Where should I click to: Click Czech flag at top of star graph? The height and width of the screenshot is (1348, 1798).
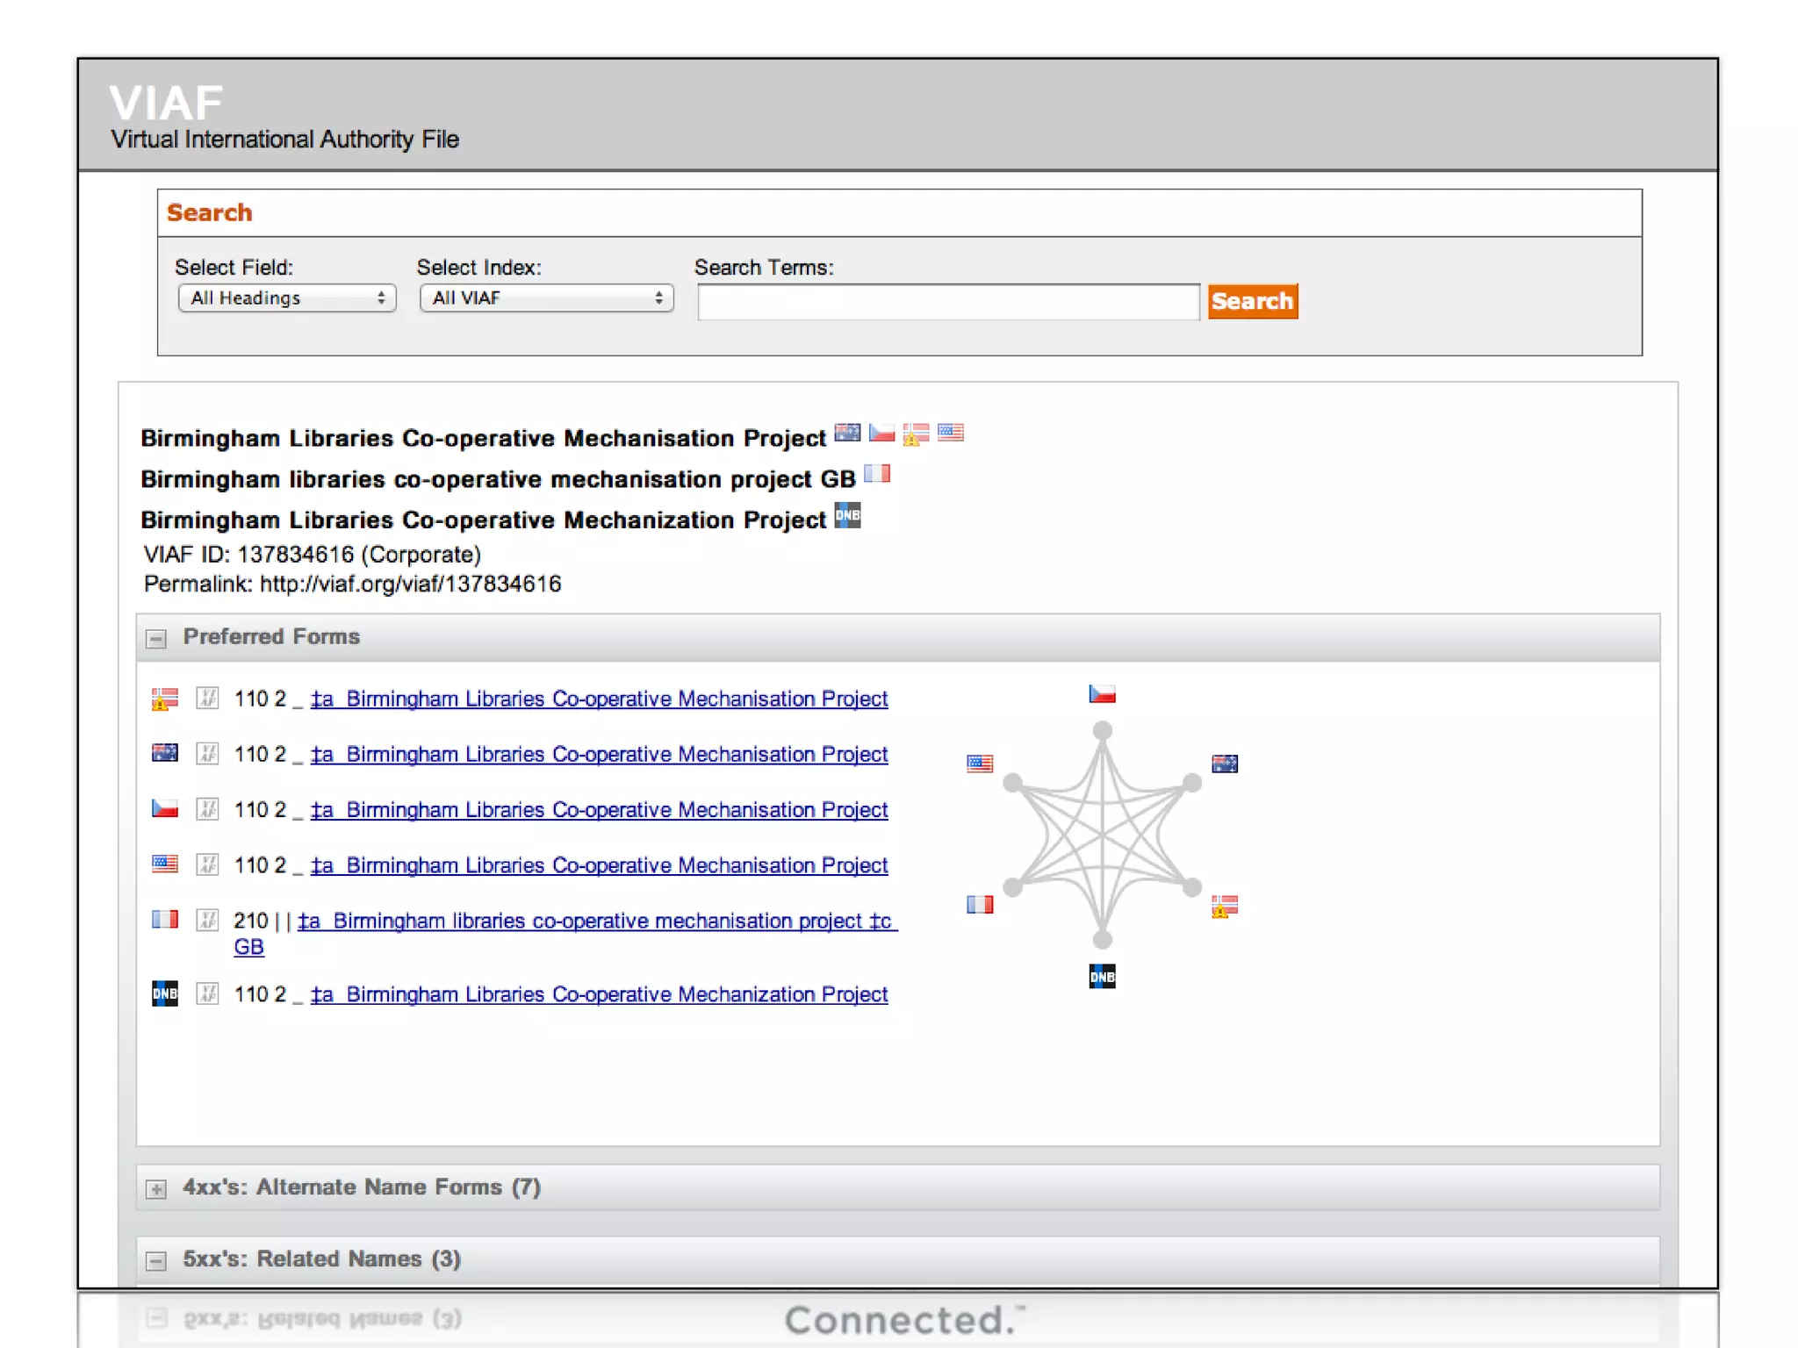click(1102, 694)
